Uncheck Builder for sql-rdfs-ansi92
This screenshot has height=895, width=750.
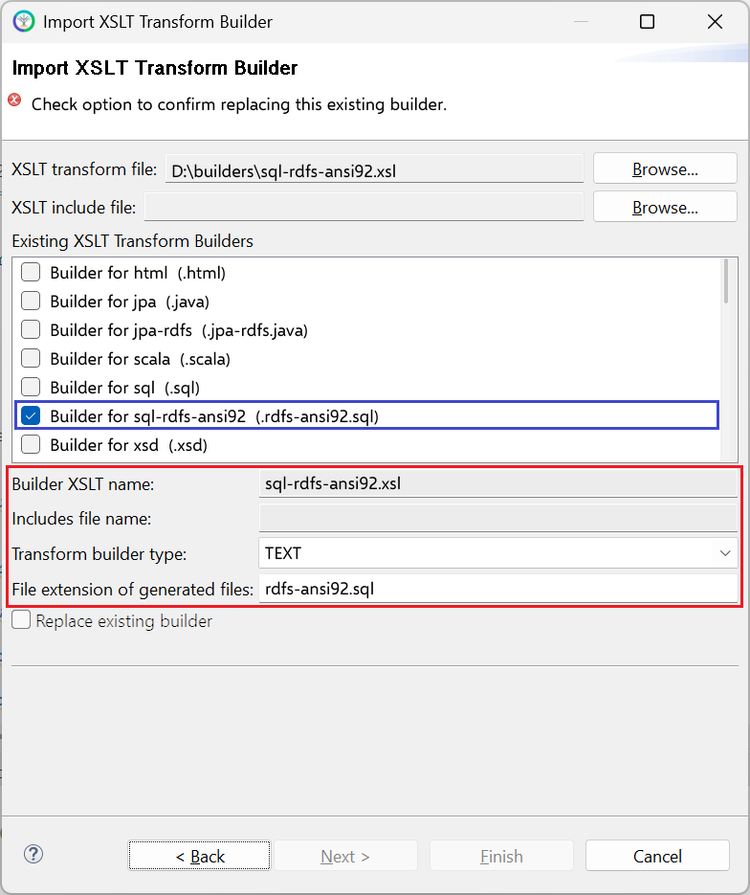pos(31,415)
